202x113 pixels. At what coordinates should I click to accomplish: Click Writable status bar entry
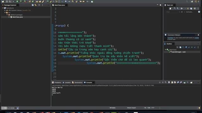(x=112, y=108)
